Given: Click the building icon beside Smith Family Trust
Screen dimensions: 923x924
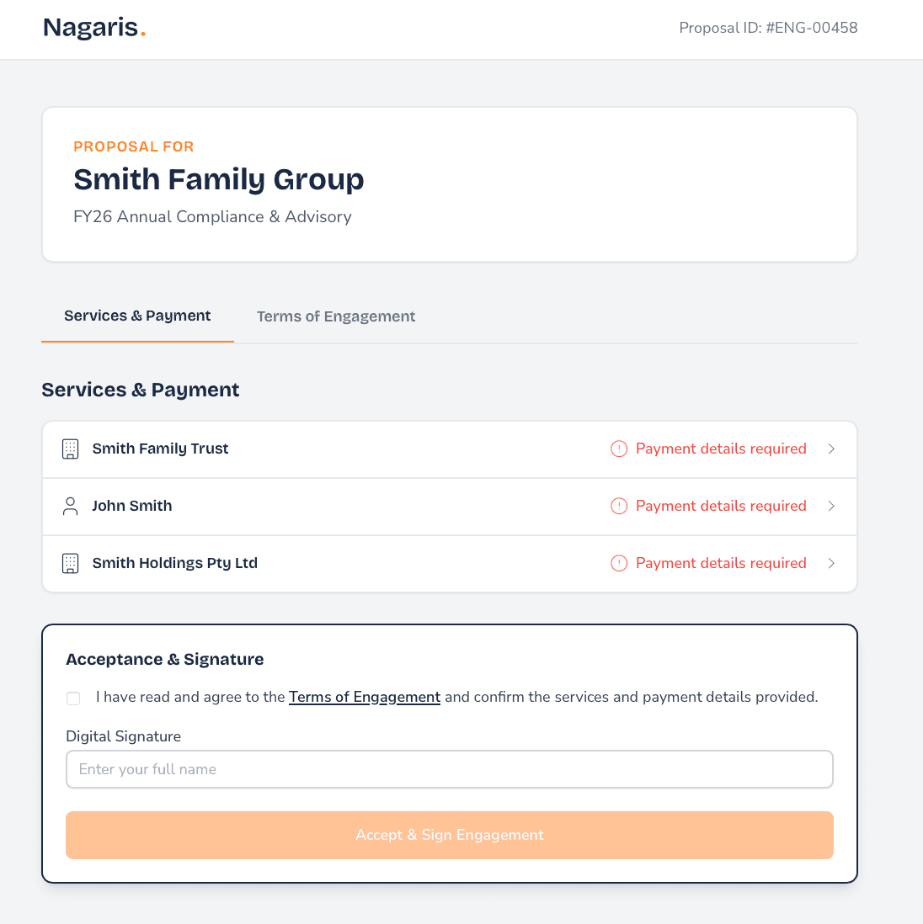Looking at the screenshot, I should (x=70, y=449).
